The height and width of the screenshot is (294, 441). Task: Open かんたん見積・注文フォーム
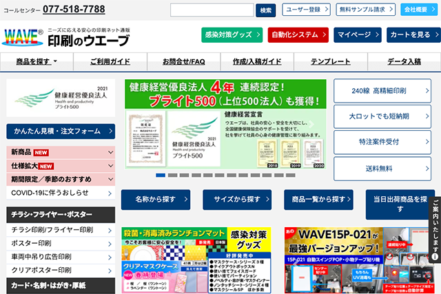tap(61, 132)
